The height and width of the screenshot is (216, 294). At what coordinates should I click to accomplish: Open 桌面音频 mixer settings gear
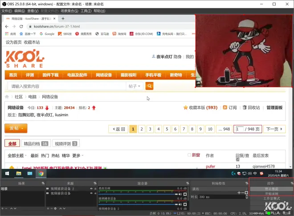click(185, 194)
